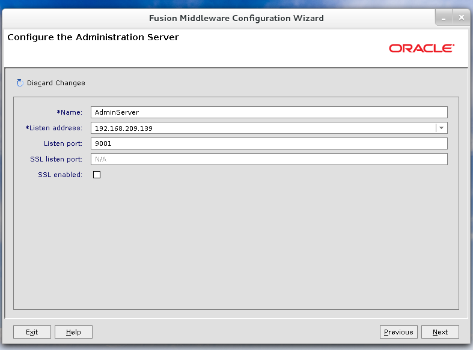Viewport: 473px width, 350px height.
Task: Click the SSL listen port: label
Action: point(56,159)
